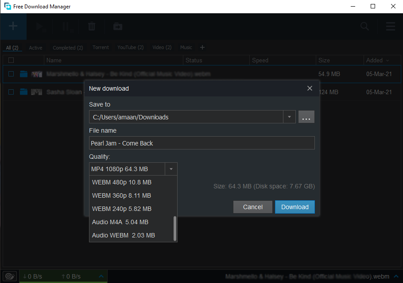Click the start all downloads play icon
Screen dimensions: 403x283
[x=40, y=27]
